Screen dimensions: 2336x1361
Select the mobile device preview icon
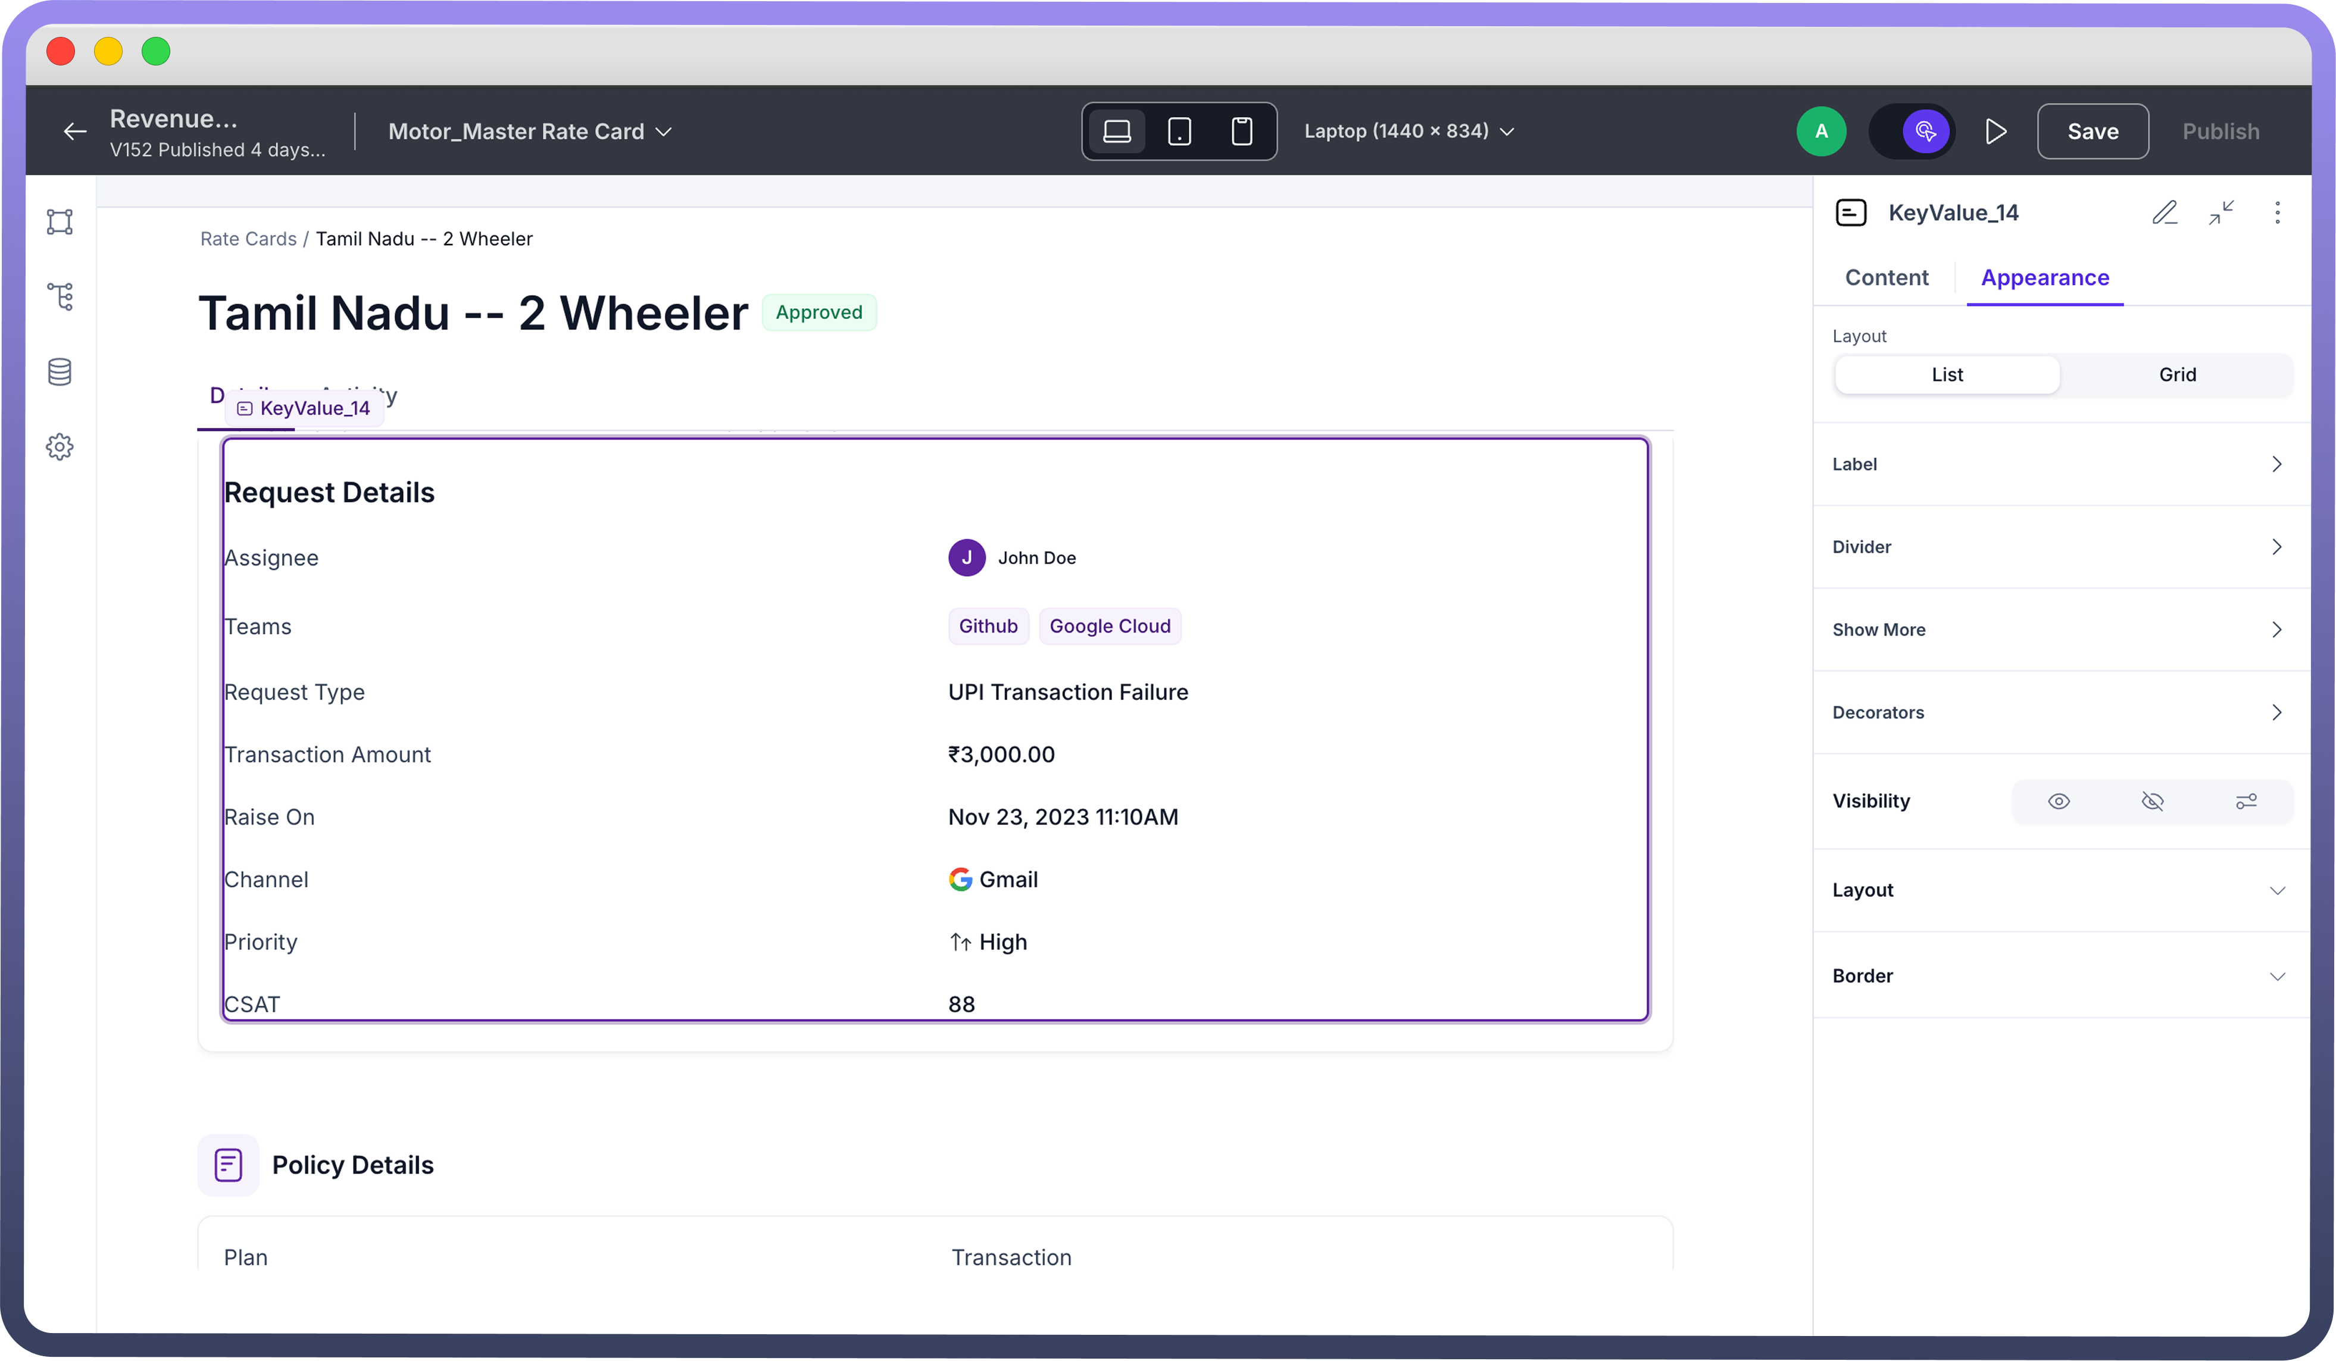1241,132
